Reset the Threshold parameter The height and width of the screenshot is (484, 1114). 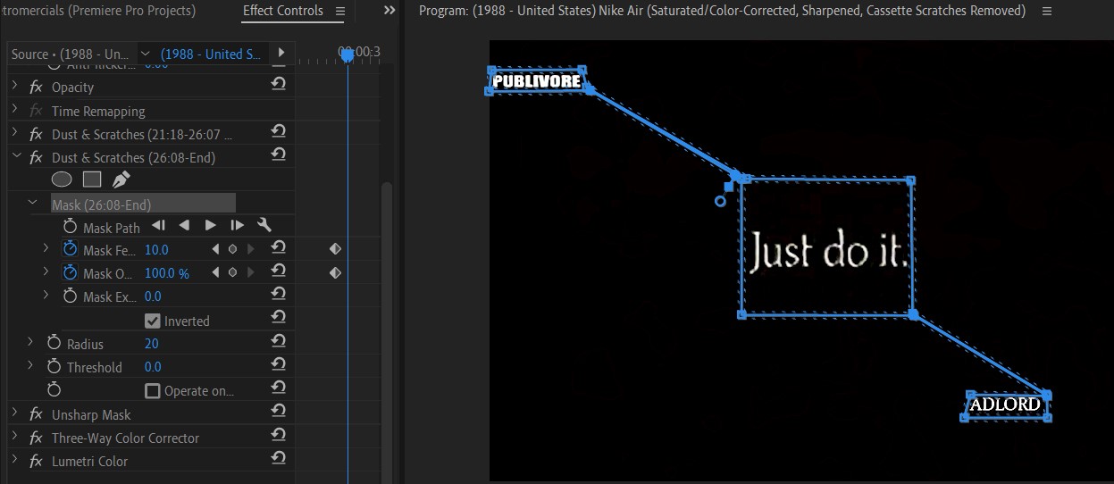pos(278,364)
